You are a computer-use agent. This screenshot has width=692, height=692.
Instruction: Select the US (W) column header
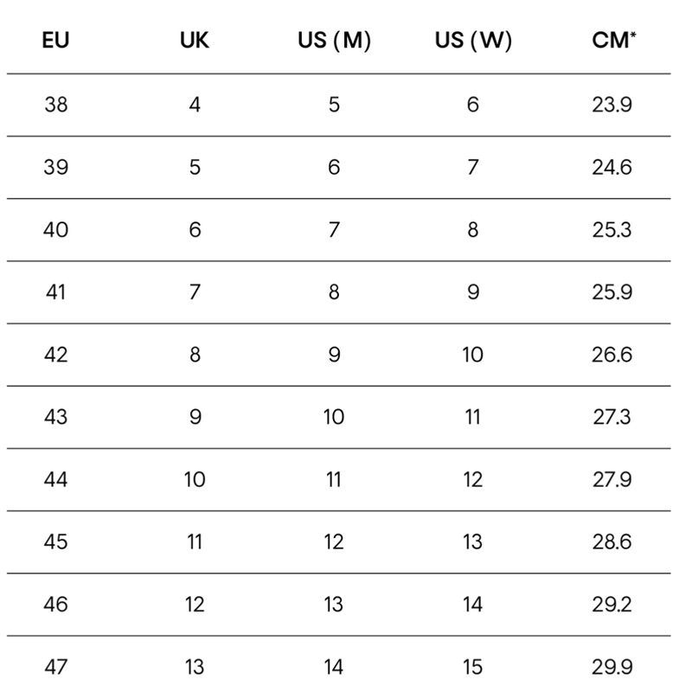(x=473, y=41)
